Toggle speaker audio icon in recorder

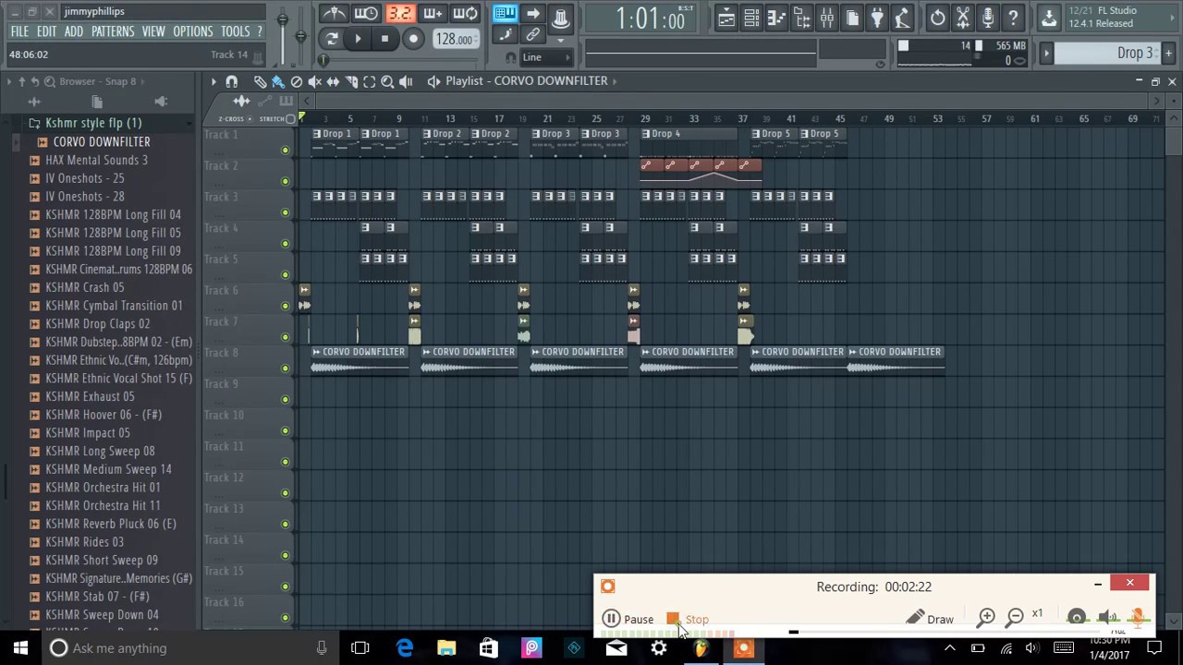point(1108,618)
